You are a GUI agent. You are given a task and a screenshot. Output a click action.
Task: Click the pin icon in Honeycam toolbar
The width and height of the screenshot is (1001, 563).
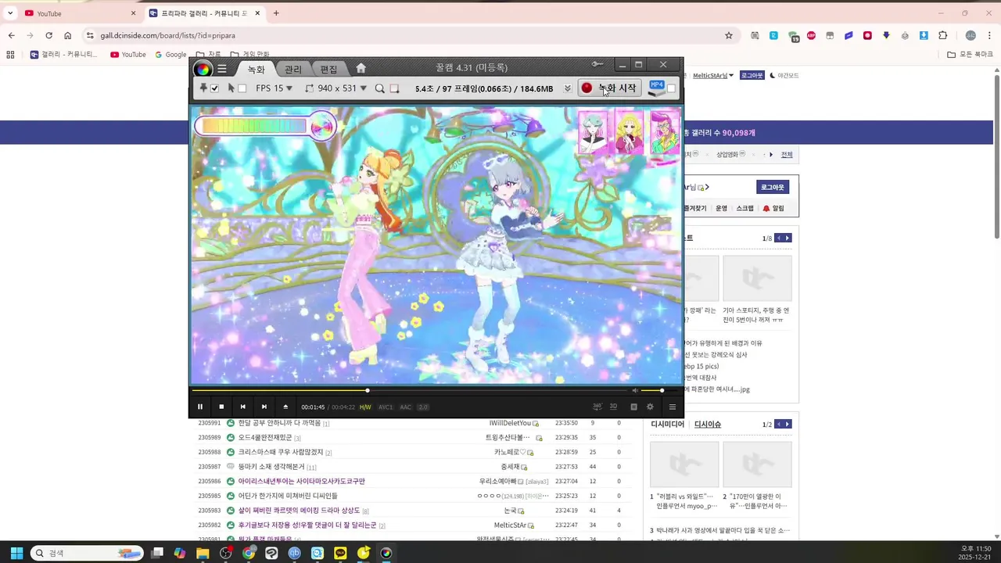(x=203, y=88)
